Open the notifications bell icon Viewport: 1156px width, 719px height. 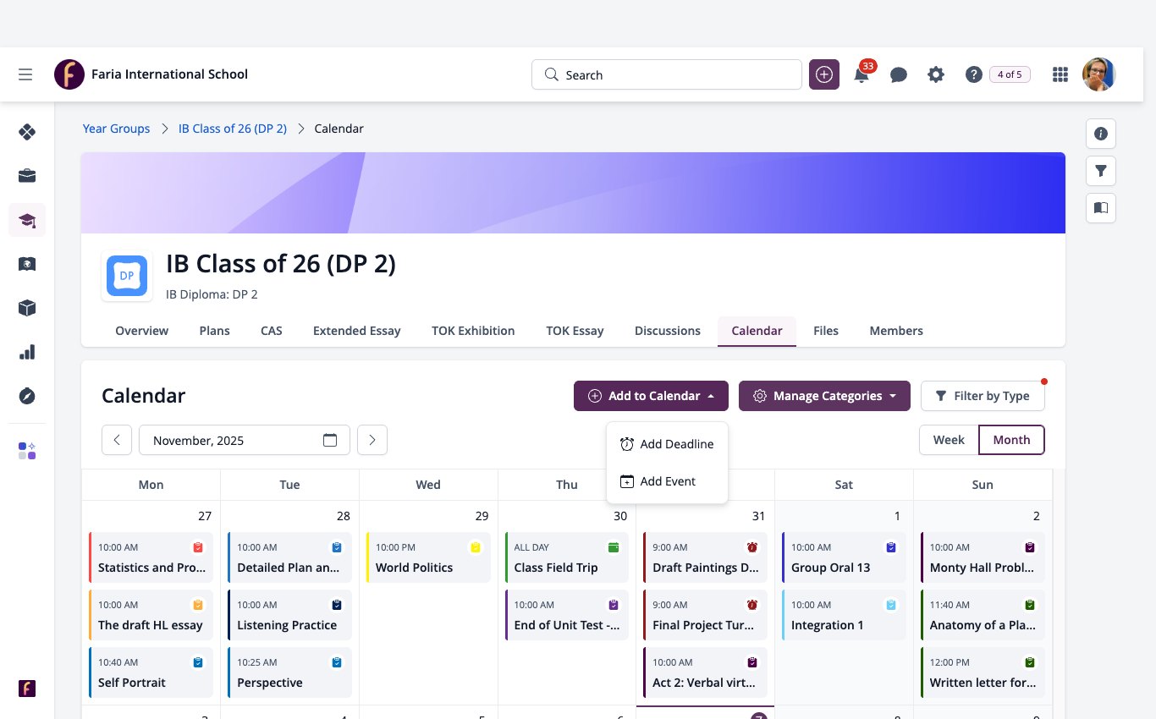(861, 75)
